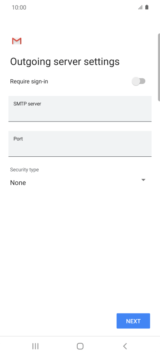Expand the Security type dropdown arrow
This screenshot has height=356, width=160.
click(143, 180)
